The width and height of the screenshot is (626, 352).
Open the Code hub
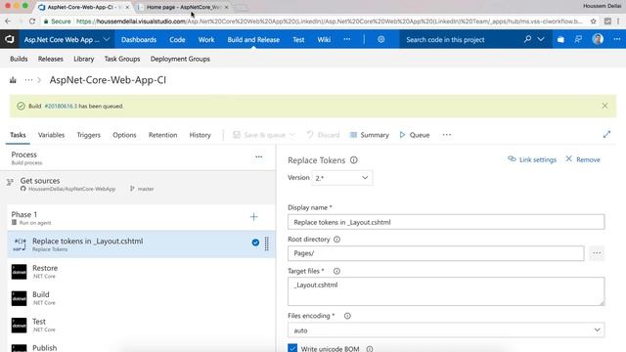point(177,39)
